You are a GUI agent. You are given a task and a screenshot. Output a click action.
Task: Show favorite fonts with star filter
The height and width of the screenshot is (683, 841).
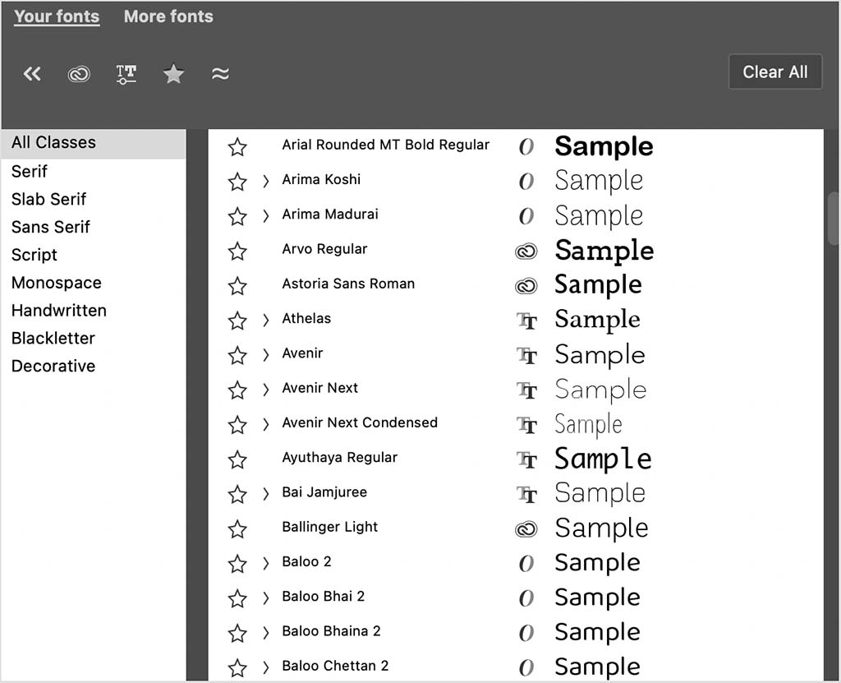tap(173, 74)
